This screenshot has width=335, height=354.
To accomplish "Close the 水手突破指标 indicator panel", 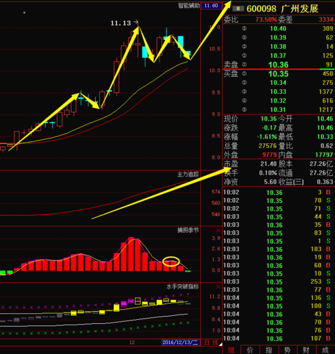I will point(218,286).
